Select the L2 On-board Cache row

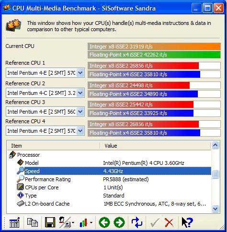pyautogui.click(x=109, y=204)
